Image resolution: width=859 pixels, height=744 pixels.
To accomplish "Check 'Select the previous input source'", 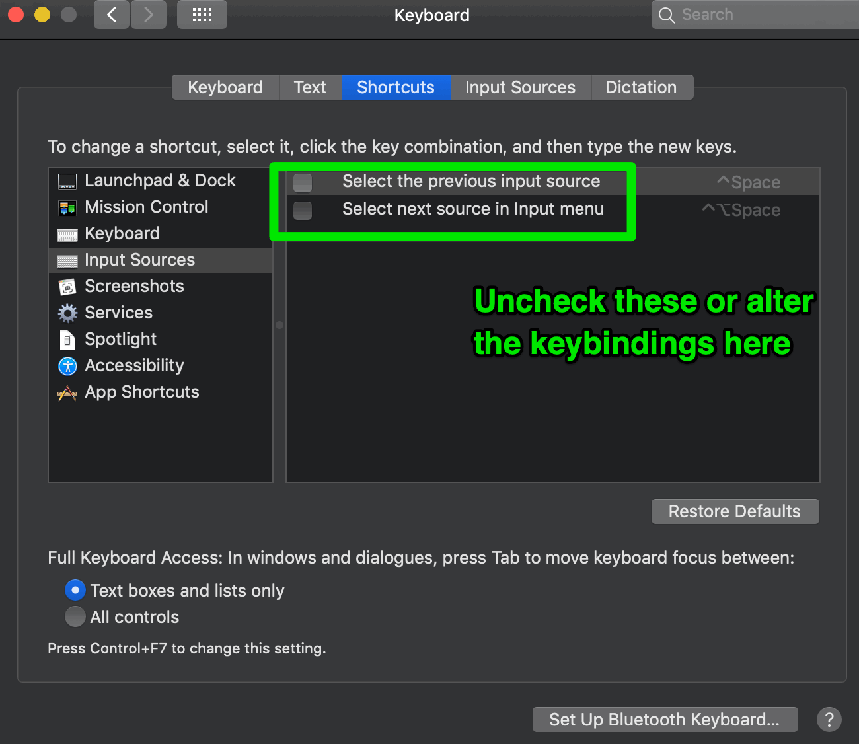I will [302, 182].
